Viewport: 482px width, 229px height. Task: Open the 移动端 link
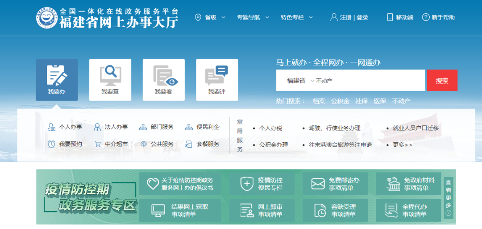[404, 17]
